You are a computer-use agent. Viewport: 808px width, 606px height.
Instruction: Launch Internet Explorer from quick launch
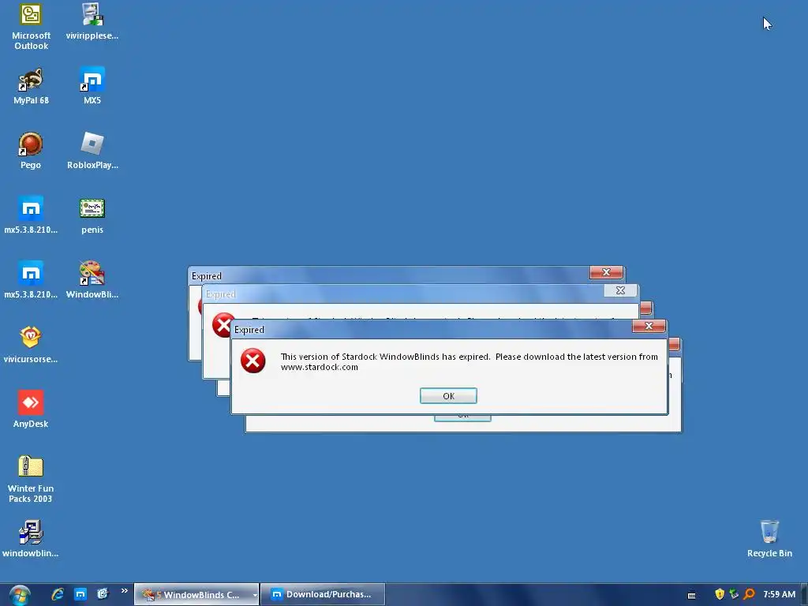point(58,594)
